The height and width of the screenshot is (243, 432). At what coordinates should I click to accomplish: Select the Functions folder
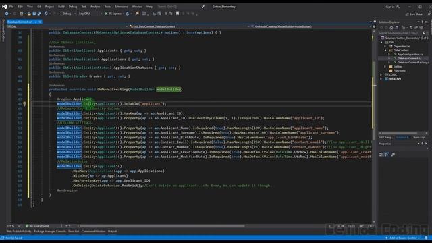399,70
